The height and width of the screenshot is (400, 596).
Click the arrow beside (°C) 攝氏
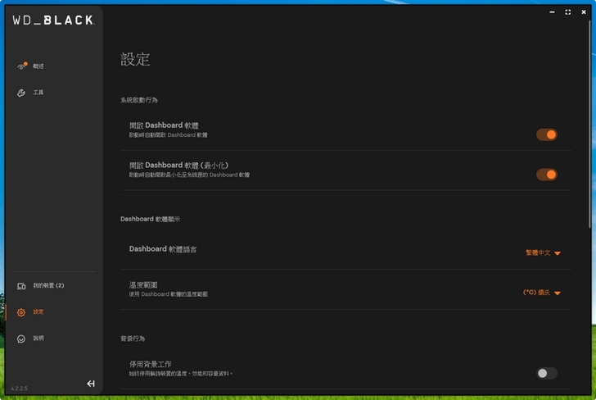coord(558,293)
